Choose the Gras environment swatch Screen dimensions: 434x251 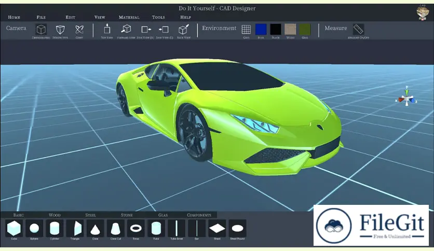click(305, 30)
